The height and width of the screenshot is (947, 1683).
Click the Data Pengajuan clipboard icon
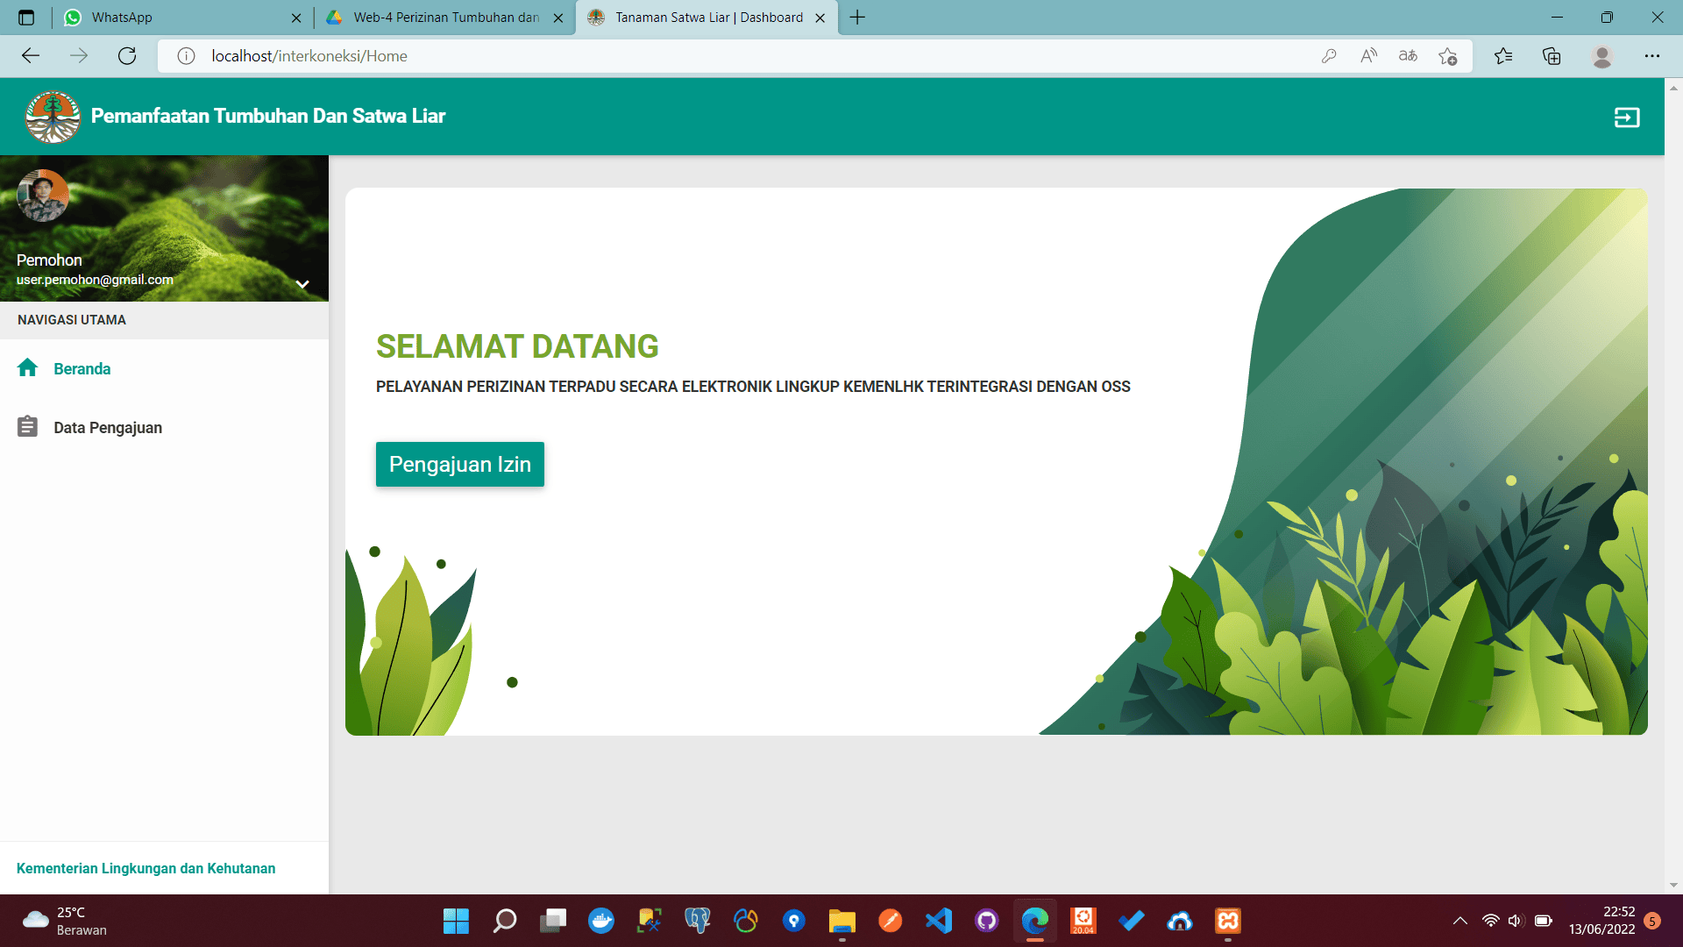pyautogui.click(x=27, y=427)
